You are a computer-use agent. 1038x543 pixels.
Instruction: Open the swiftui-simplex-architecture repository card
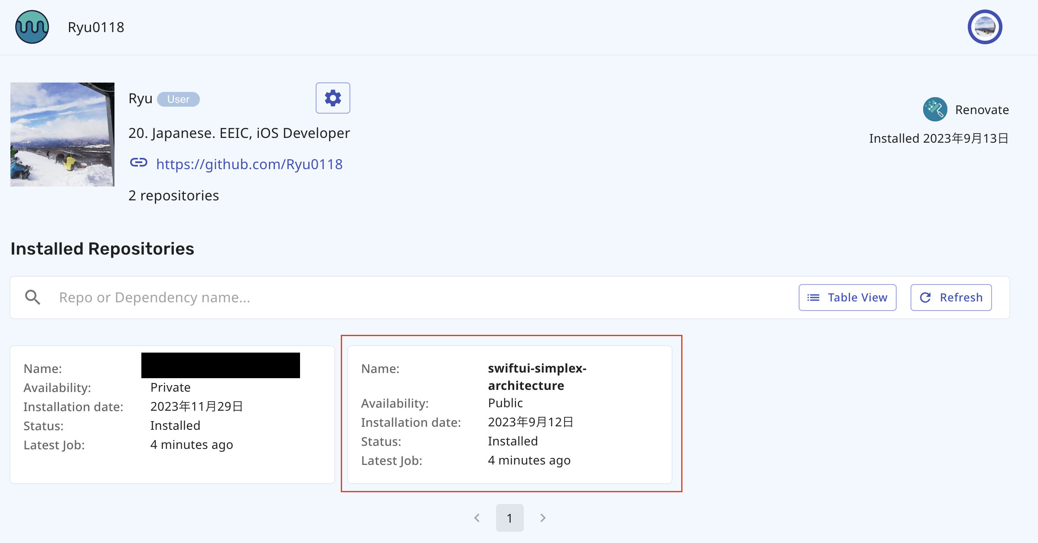(x=509, y=414)
